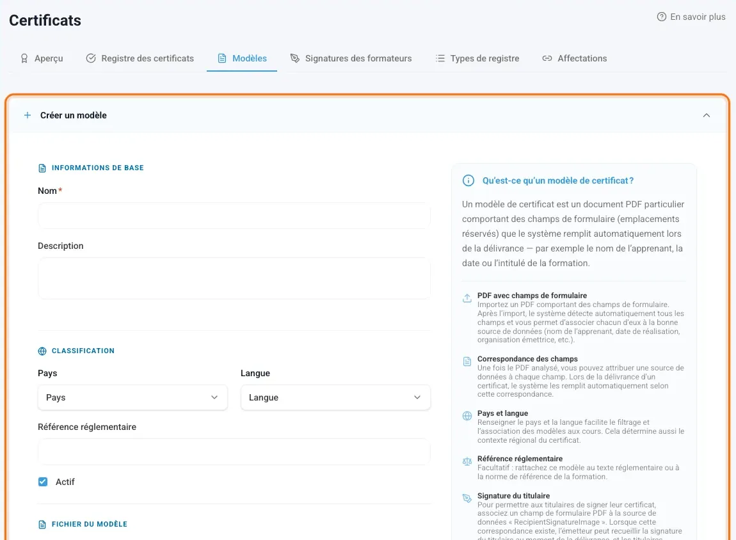Click the Créer un modèle header title
Viewport: 736px width, 540px height.
(73, 115)
